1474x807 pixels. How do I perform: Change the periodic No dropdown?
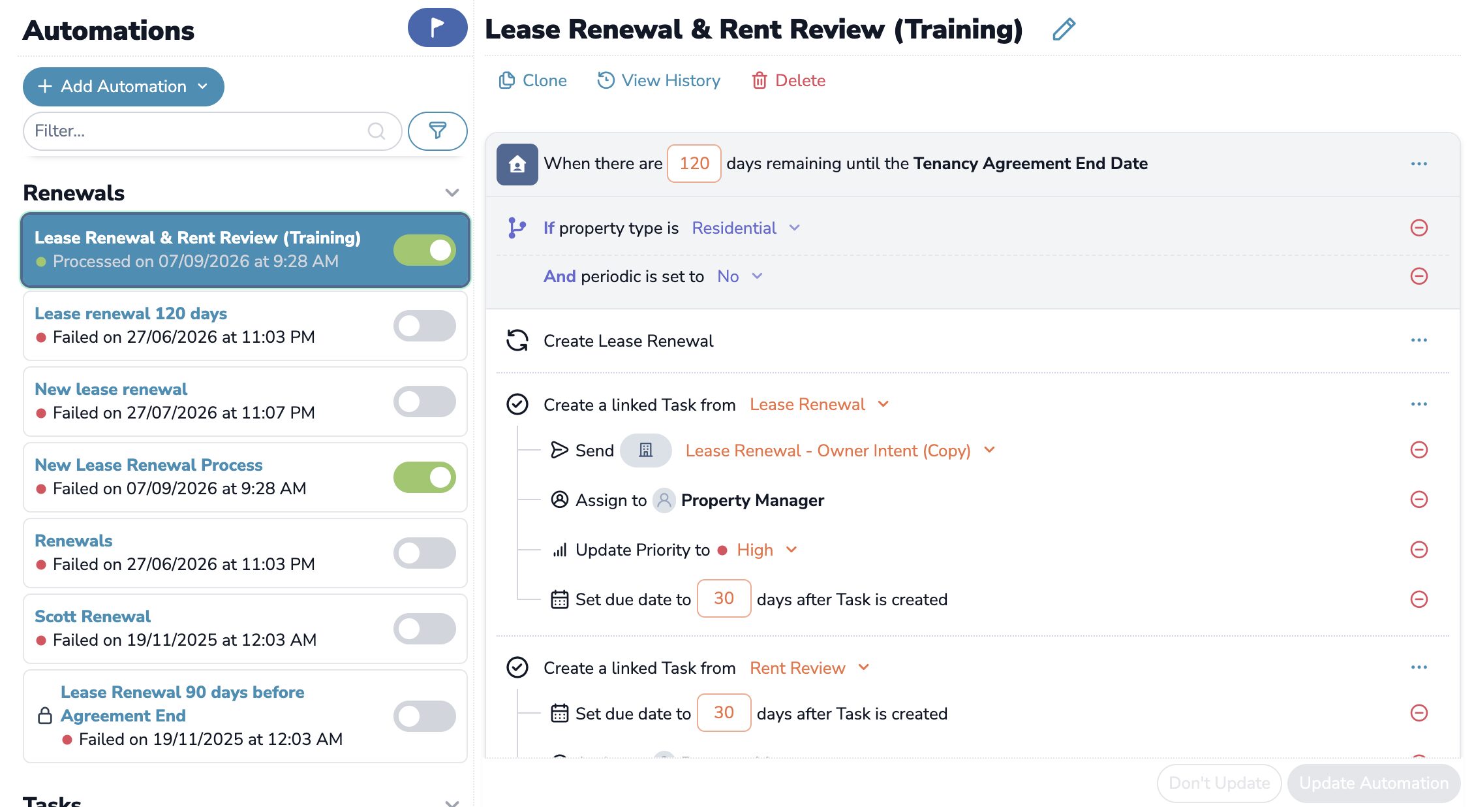(739, 276)
